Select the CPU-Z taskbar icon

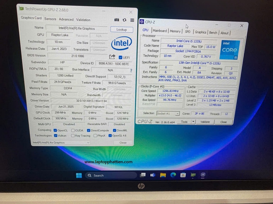[203, 175]
